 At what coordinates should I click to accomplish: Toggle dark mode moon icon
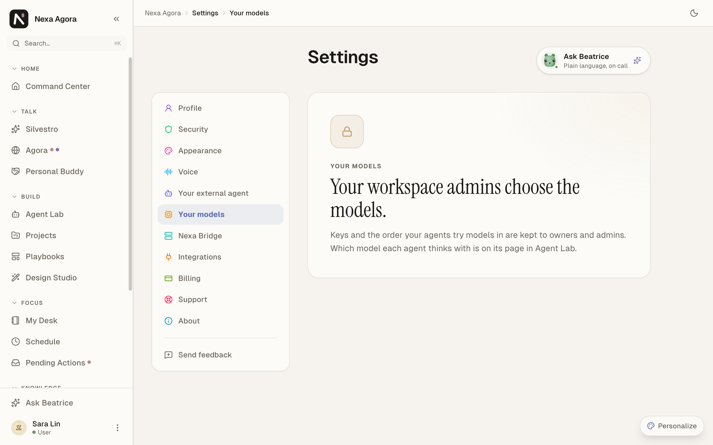(x=694, y=13)
